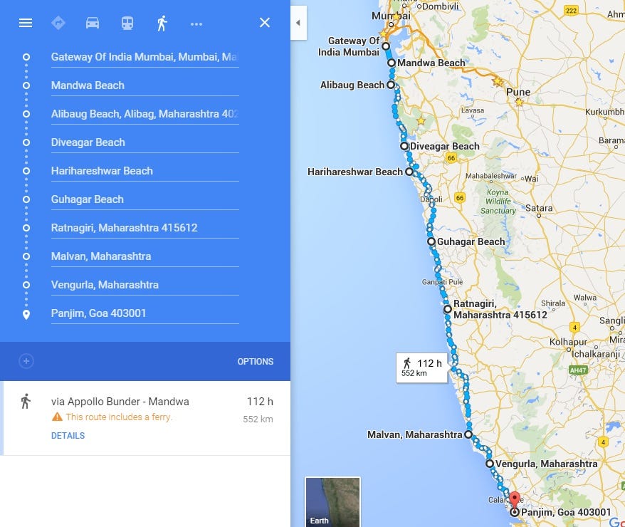Edit Gateway Of India Mumbai start field
Image resolution: width=625 pixels, height=527 pixels.
click(145, 57)
